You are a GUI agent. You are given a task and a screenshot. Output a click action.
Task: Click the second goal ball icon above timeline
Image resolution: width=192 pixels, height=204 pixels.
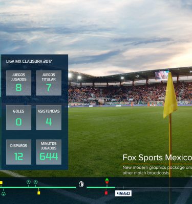click(x=35, y=182)
